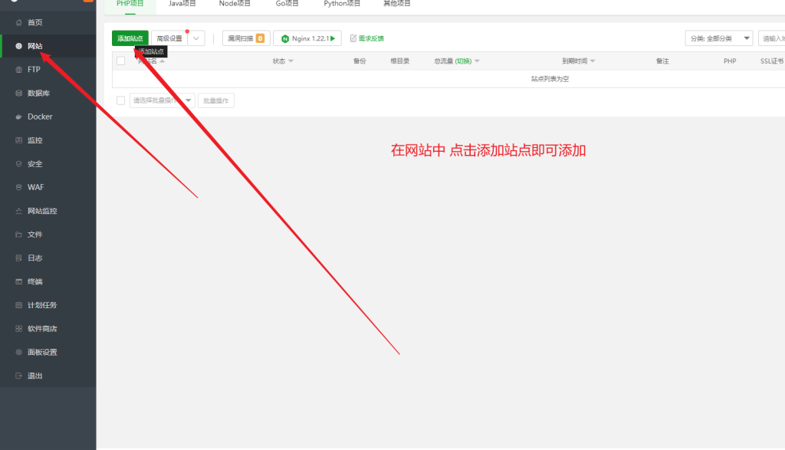This screenshot has height=450, width=785.
Task: Open the 数据库 database icon
Action: pos(19,94)
